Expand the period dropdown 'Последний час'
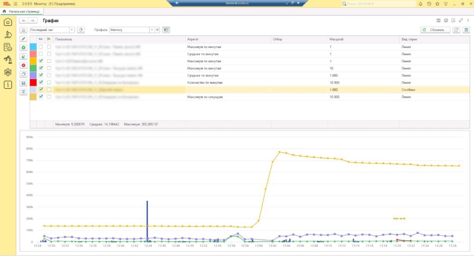 pos(72,30)
